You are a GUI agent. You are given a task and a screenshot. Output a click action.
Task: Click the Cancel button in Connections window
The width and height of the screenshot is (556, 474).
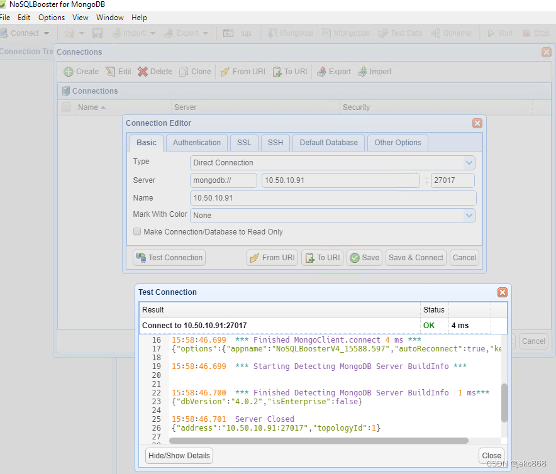533,341
